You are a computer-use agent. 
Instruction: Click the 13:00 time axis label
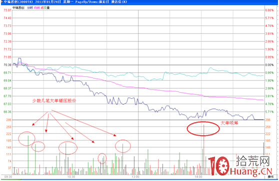click(135, 177)
